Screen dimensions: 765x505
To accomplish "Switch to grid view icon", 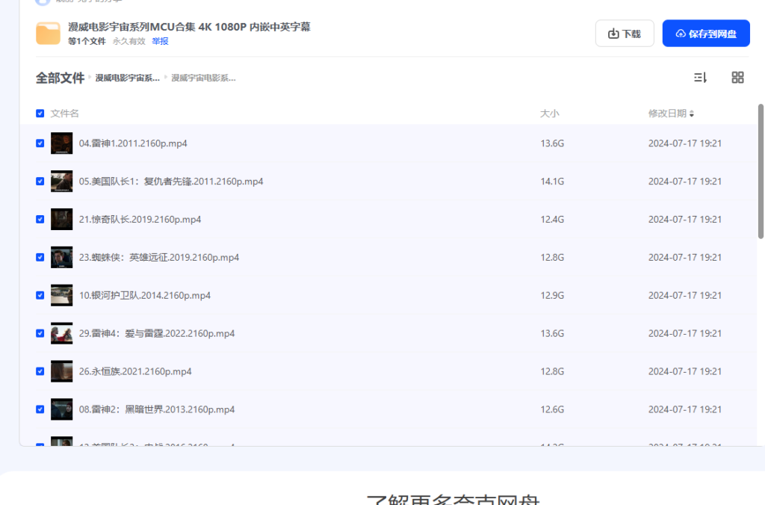I will [x=737, y=78].
